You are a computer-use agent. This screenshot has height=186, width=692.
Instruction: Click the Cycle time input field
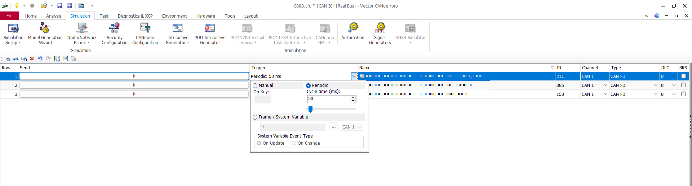(x=328, y=99)
